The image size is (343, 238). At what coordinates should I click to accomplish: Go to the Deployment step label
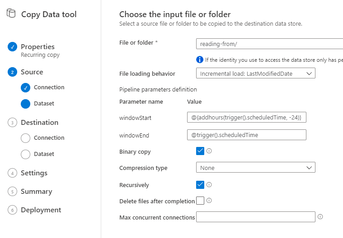41,210
